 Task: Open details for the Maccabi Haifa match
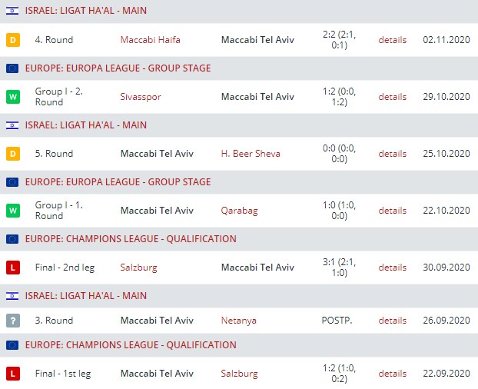[392, 40]
